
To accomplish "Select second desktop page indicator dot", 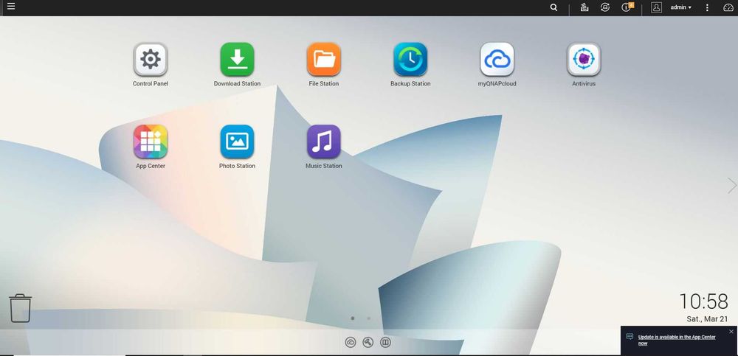I will [x=368, y=318].
